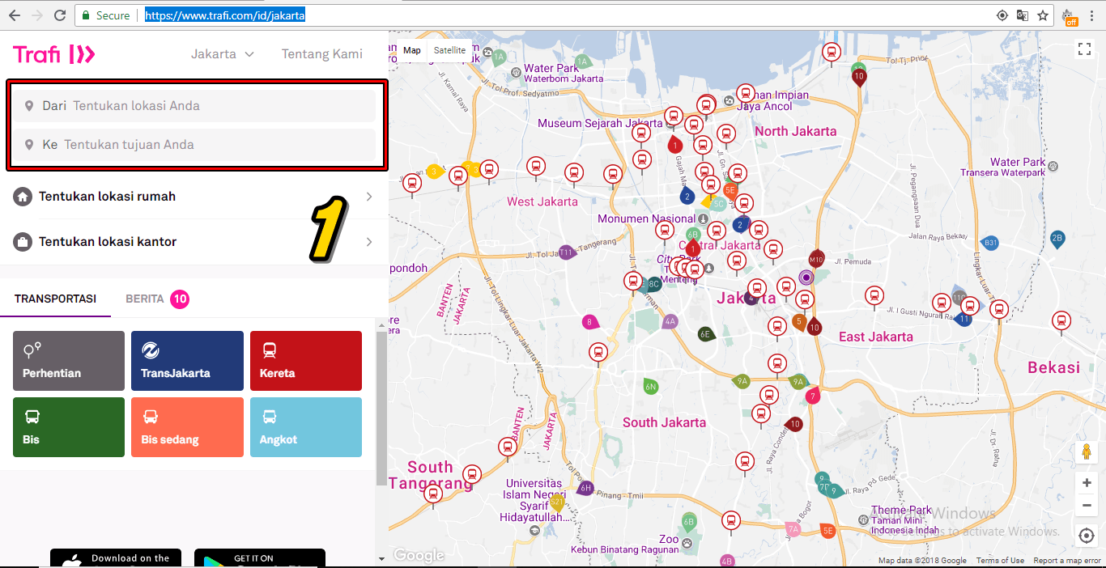Select the M10 route marker on map
This screenshot has width=1106, height=568.
tap(816, 259)
